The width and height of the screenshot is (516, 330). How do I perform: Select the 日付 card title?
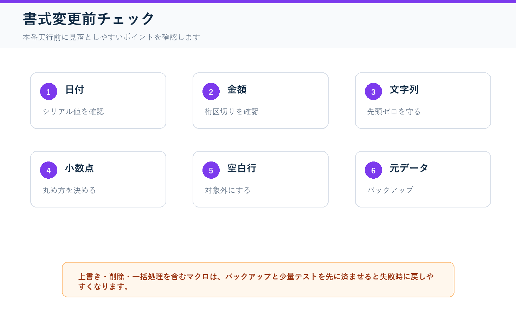(75, 90)
